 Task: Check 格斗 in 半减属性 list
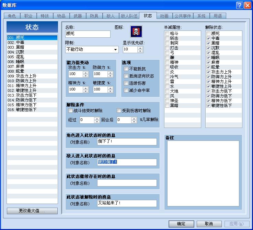(x=167, y=34)
